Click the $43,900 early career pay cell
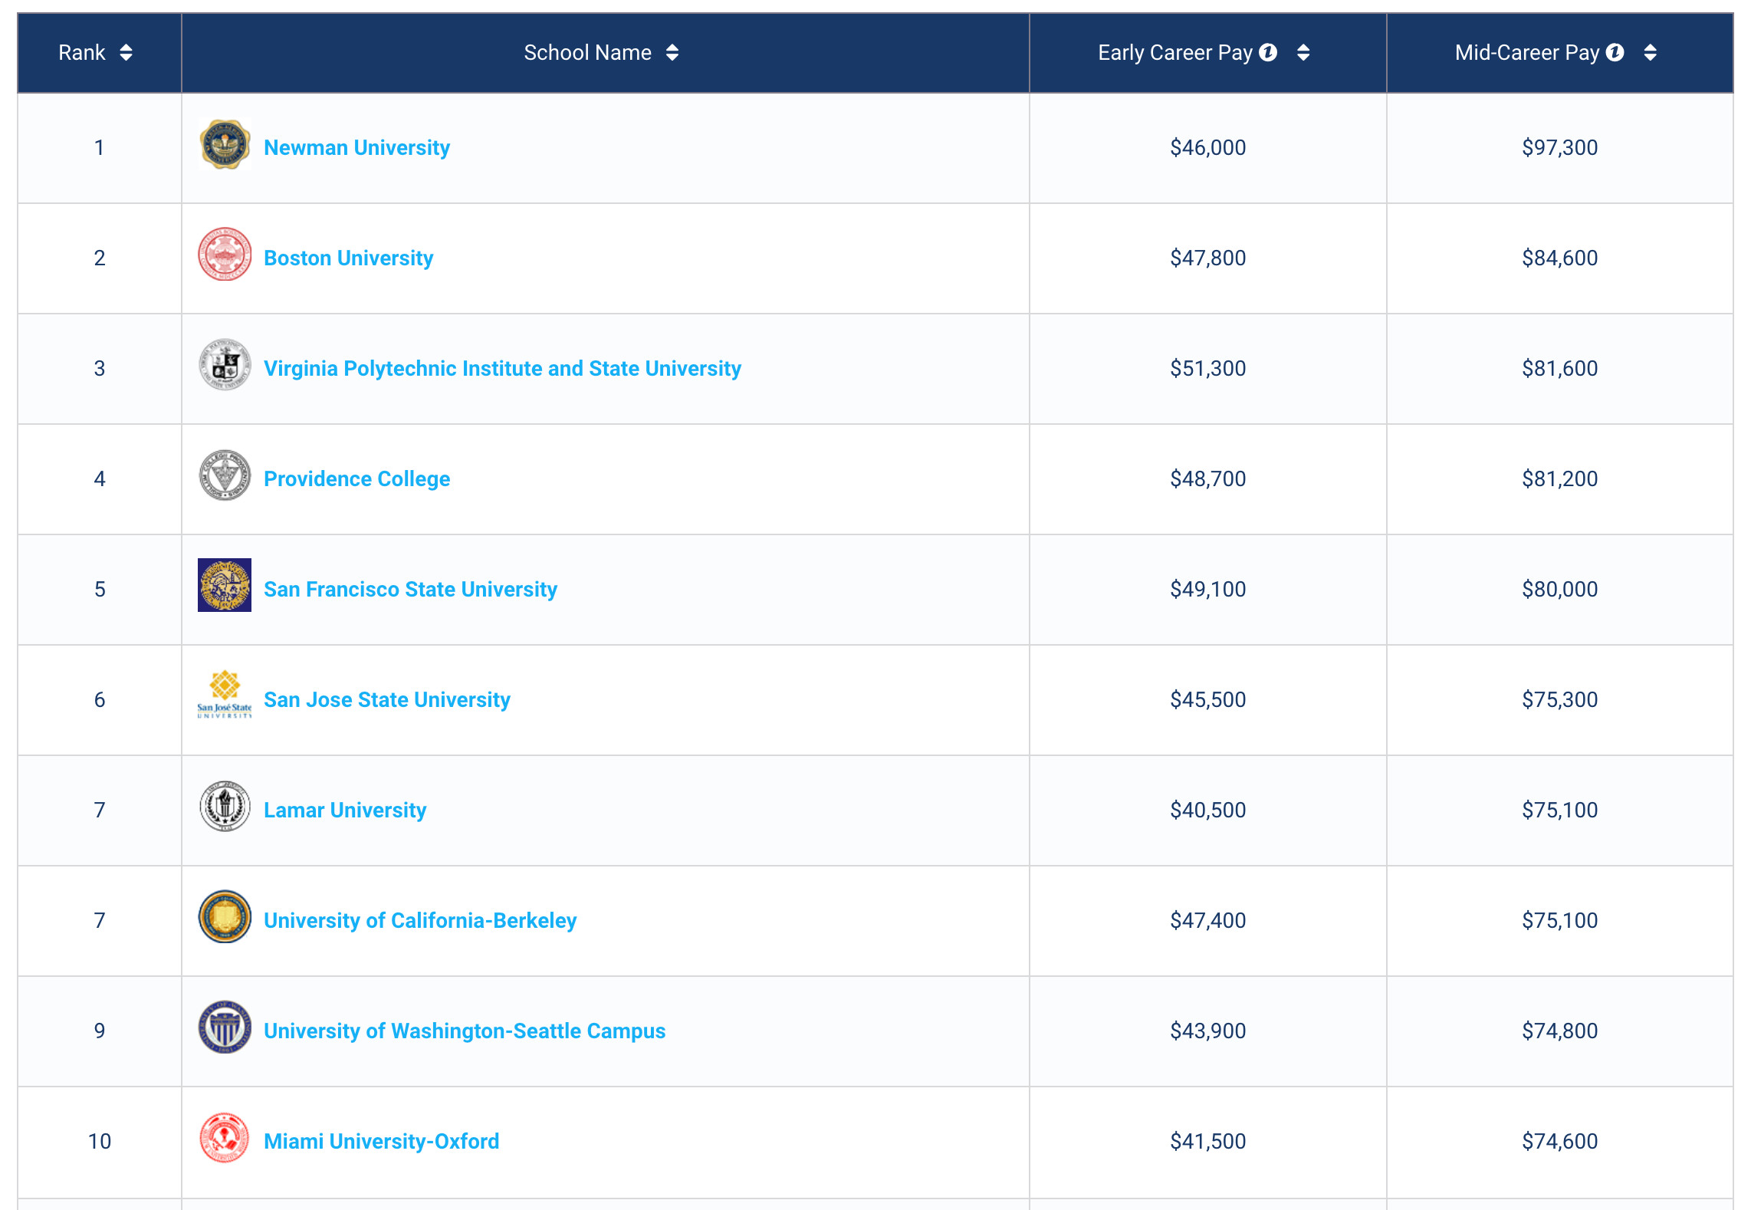1751x1210 pixels. pyautogui.click(x=1208, y=1031)
